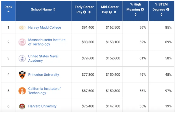The width and height of the screenshot is (175, 113).
Task: Sort table by Early Career Pay arrows
Action: click(x=90, y=12)
